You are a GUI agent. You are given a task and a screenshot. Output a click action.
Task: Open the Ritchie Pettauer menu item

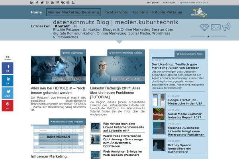(x=167, y=12)
